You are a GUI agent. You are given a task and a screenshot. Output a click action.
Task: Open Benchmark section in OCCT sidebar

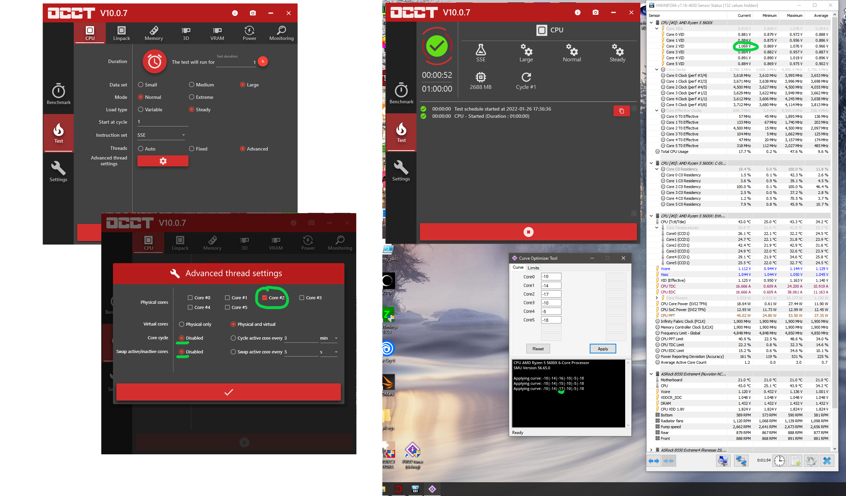click(59, 94)
